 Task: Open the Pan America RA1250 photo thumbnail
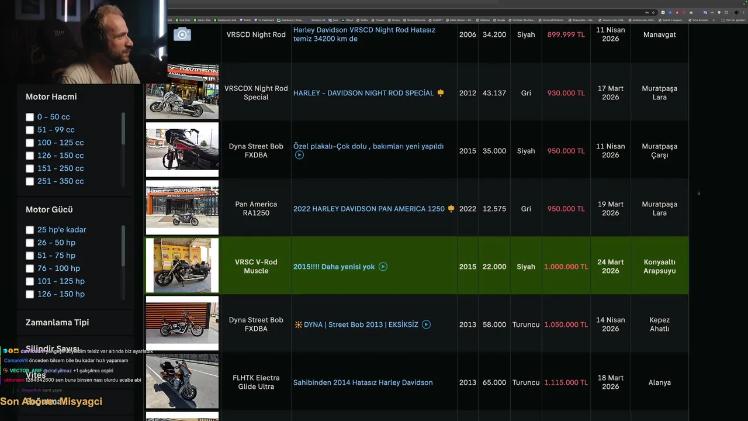click(x=182, y=208)
